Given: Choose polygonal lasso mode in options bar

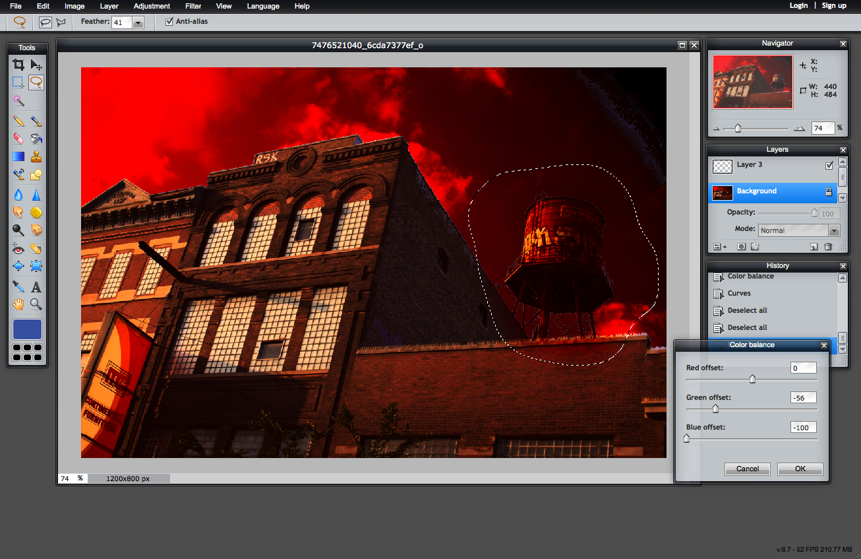Looking at the screenshot, I should 61,22.
